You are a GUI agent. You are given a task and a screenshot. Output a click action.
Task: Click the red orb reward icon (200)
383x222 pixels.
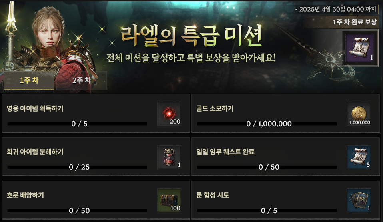click(169, 114)
